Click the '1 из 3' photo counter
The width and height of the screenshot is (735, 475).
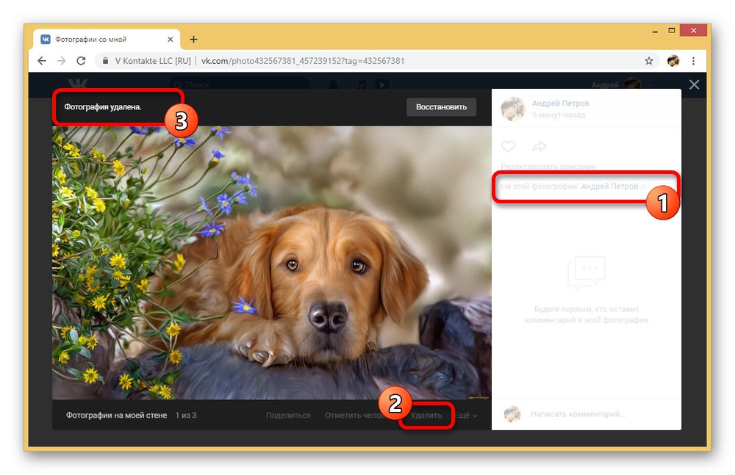pyautogui.click(x=186, y=415)
